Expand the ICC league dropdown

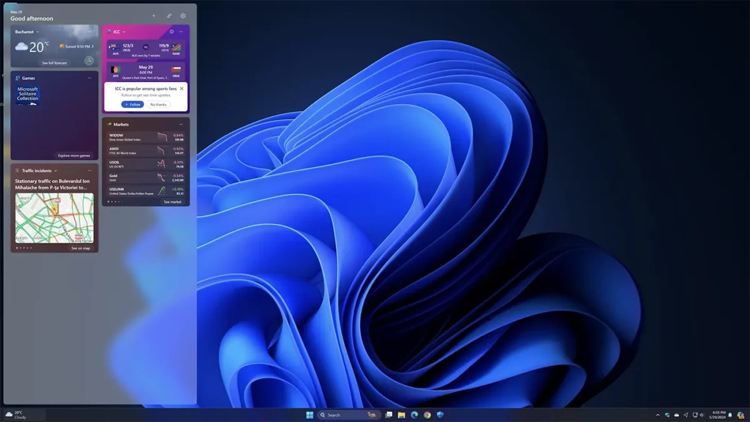124,32
